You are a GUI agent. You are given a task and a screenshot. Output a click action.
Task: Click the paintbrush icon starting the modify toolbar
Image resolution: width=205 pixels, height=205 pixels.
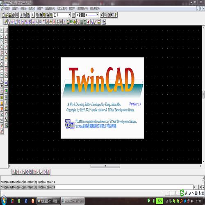[x=6, y=22]
